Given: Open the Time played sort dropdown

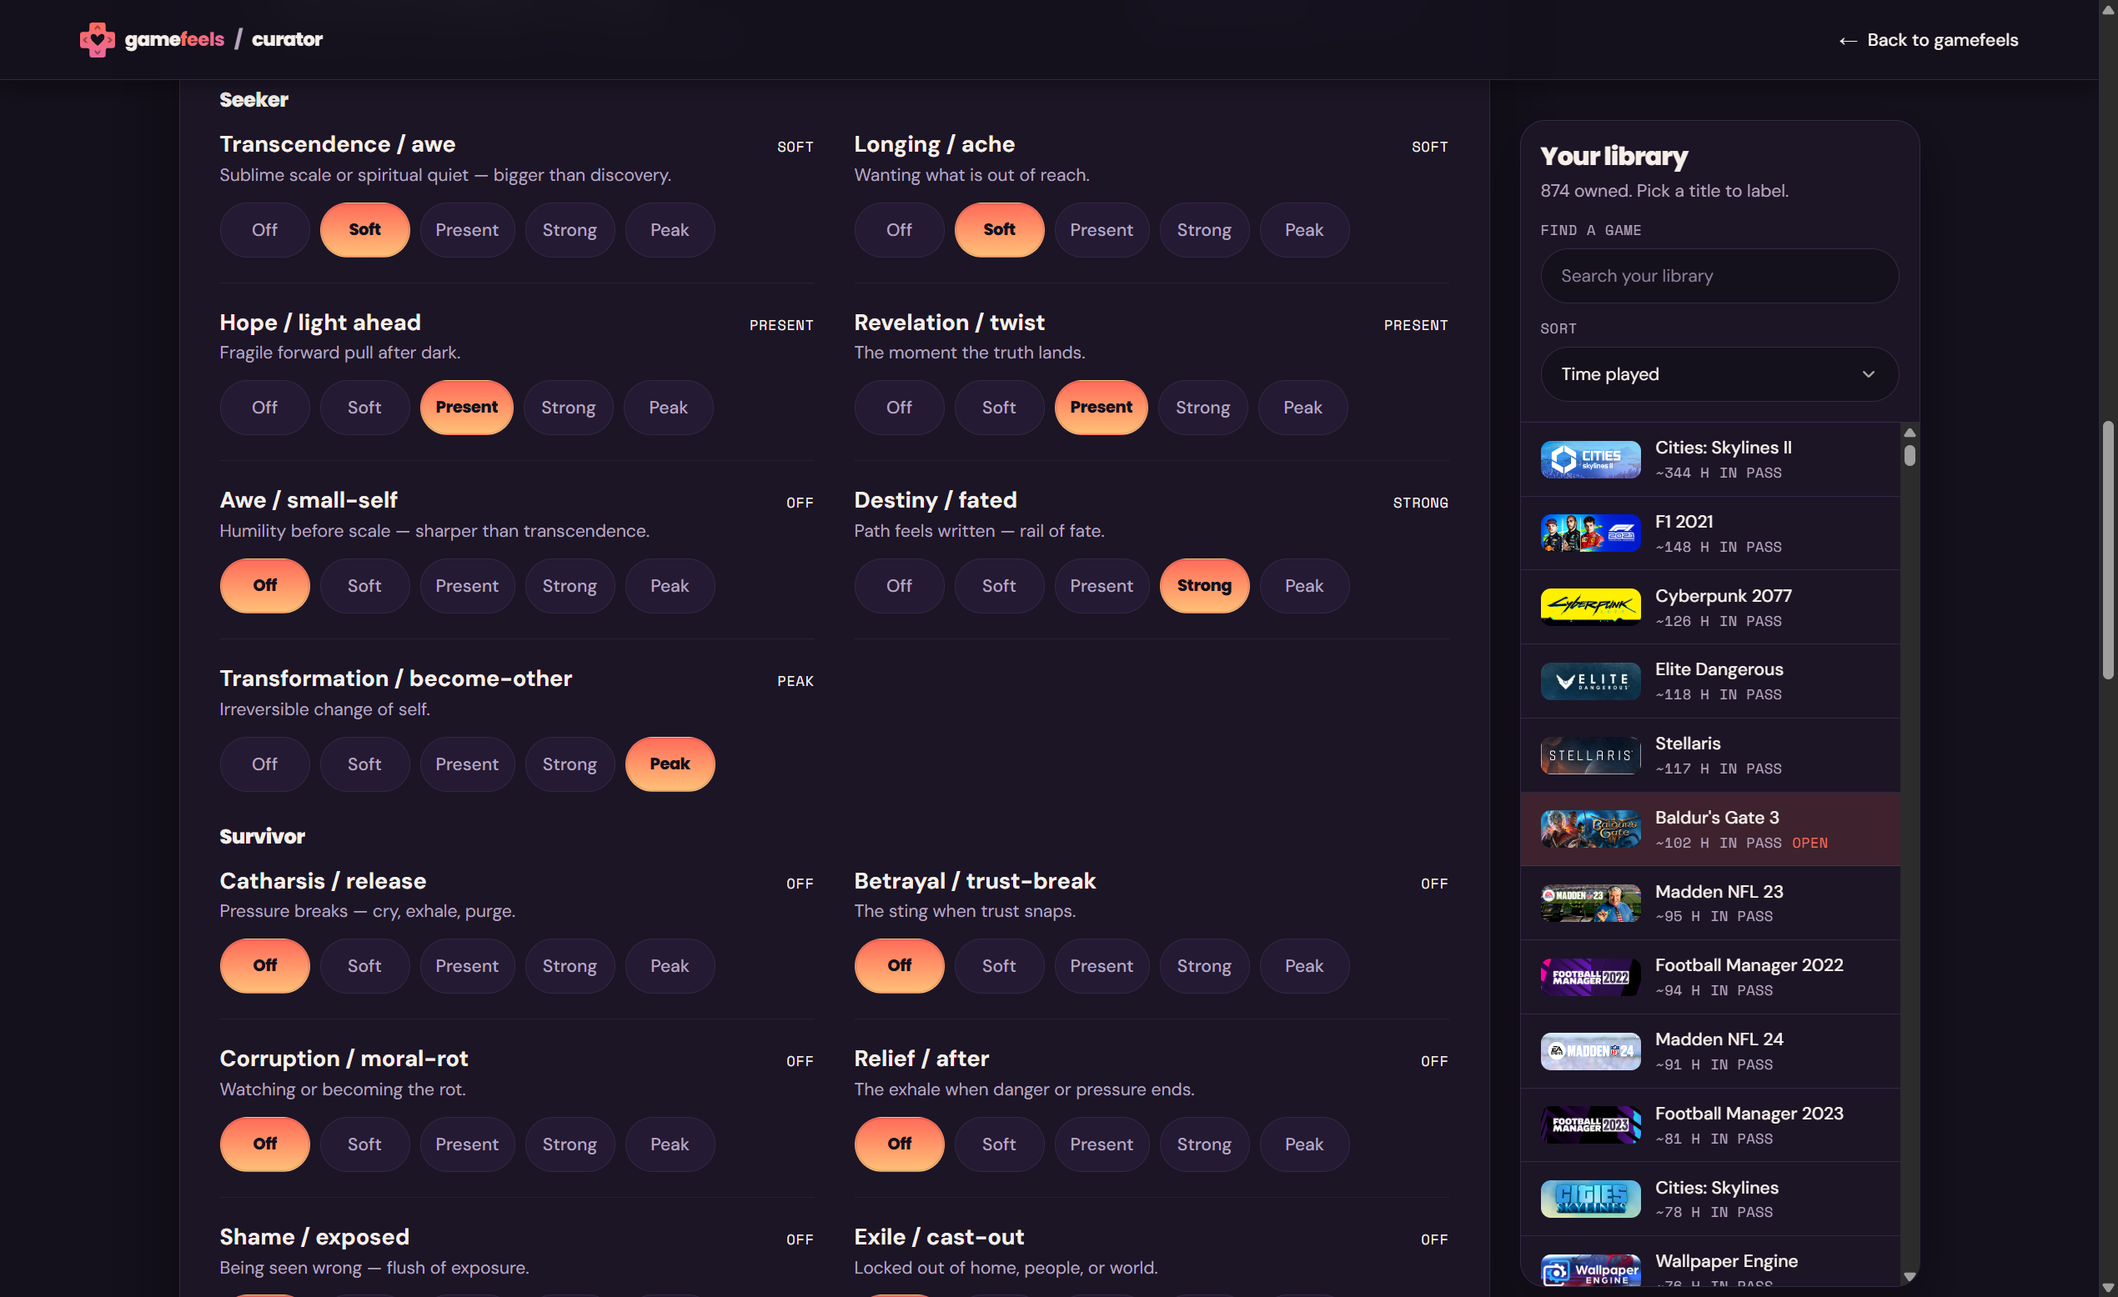Looking at the screenshot, I should 1719,374.
